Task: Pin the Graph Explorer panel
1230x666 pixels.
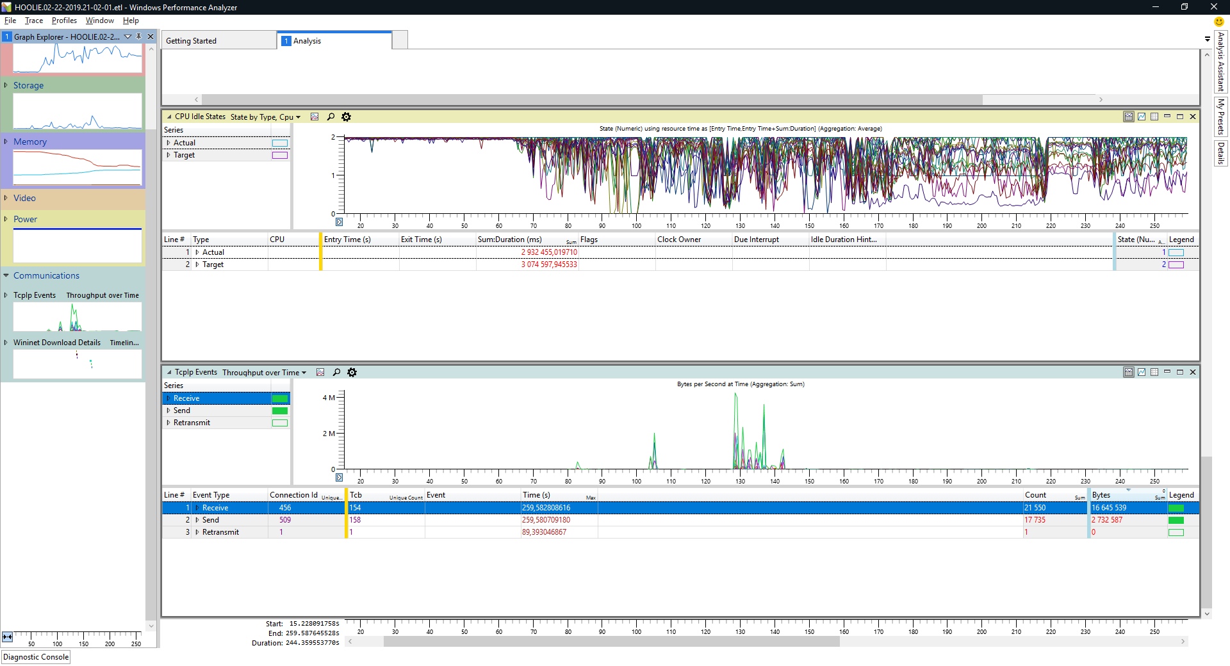Action: (x=138, y=37)
